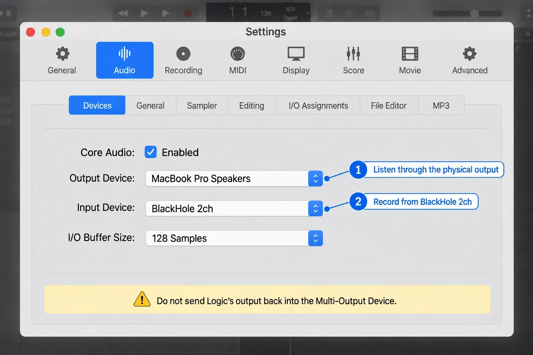Open the Display settings pane
The height and width of the screenshot is (355, 533).
point(296,60)
